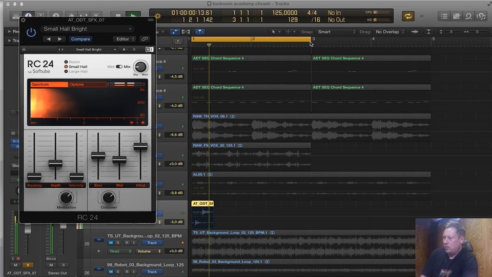Viewport: 492px width, 277px height.
Task: Open the Loop Browser icon
Action: pyautogui.click(x=468, y=16)
